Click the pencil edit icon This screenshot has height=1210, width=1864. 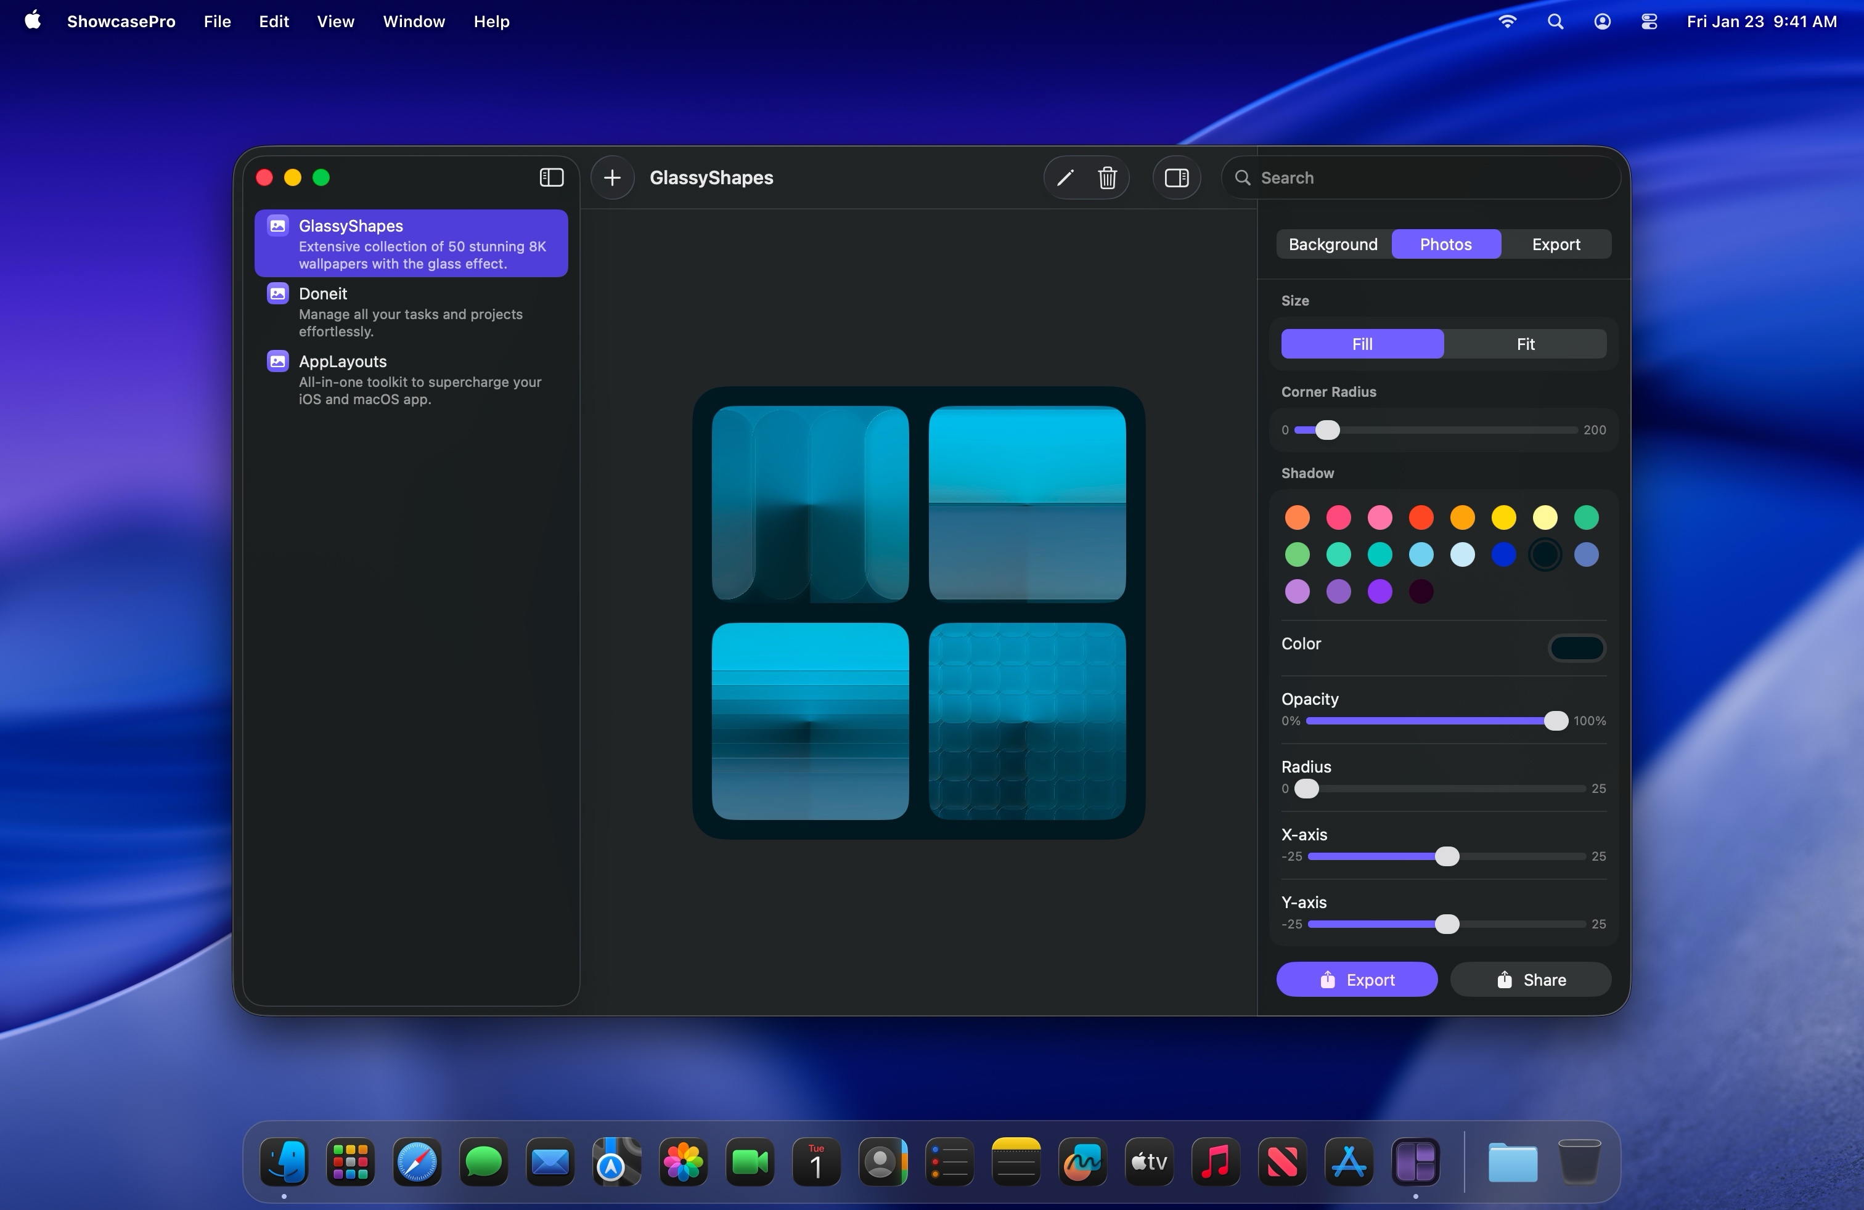pos(1065,177)
